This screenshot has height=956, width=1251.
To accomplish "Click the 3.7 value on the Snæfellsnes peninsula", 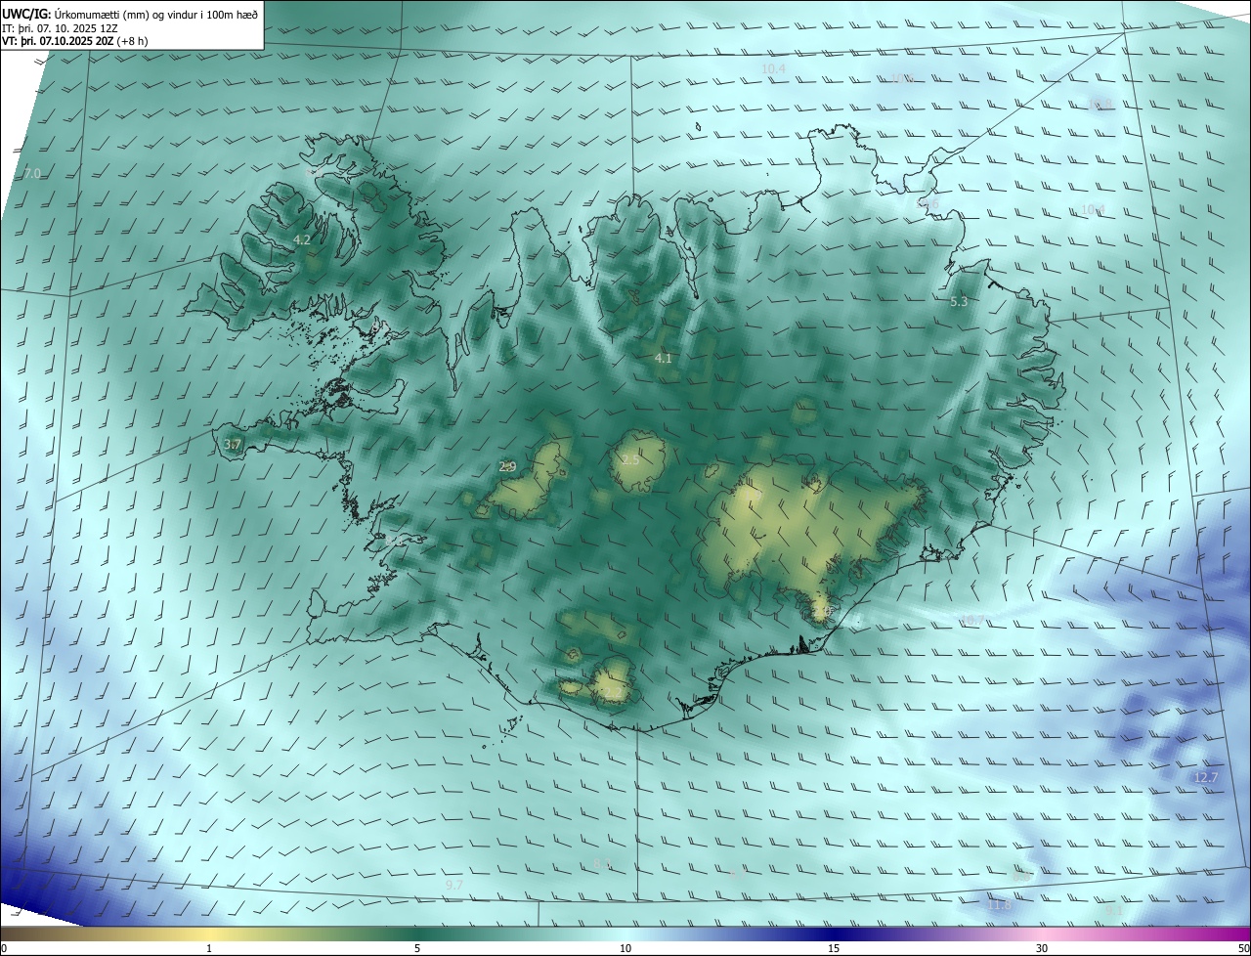I will pyautogui.click(x=233, y=445).
